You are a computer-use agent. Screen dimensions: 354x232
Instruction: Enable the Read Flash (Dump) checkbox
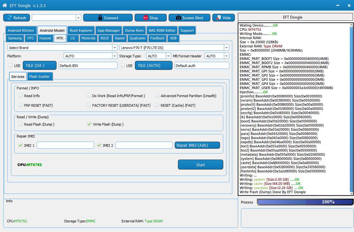point(21,124)
